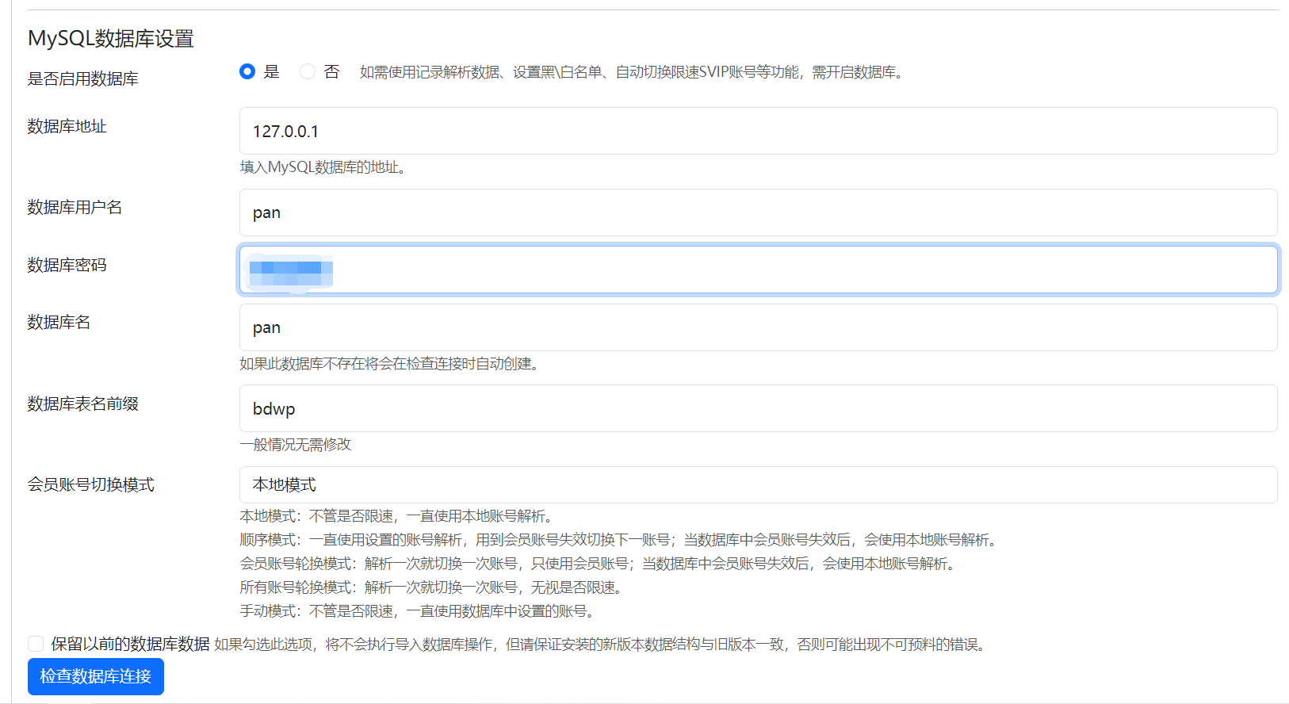
Task: Click the 数据库名 input field
Action: coord(758,327)
